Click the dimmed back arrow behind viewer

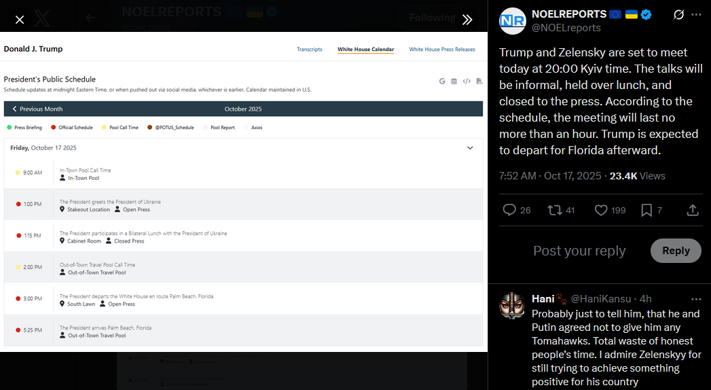coord(90,18)
